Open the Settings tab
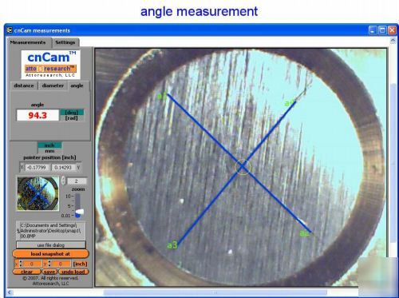The width and height of the screenshot is (399, 298). [65, 42]
